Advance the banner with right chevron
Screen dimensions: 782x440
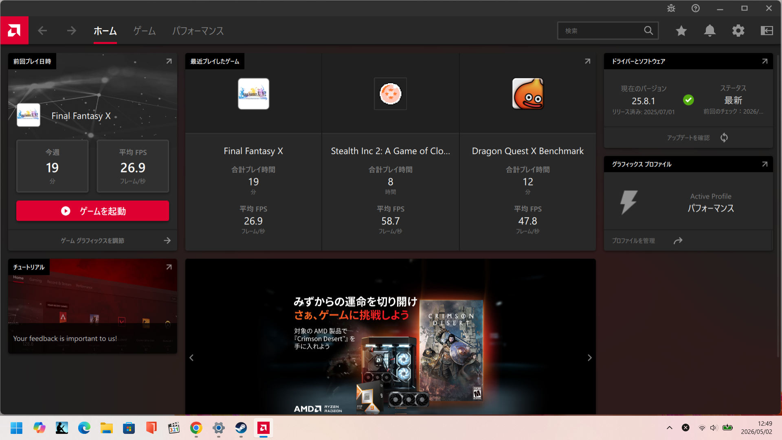pyautogui.click(x=589, y=358)
